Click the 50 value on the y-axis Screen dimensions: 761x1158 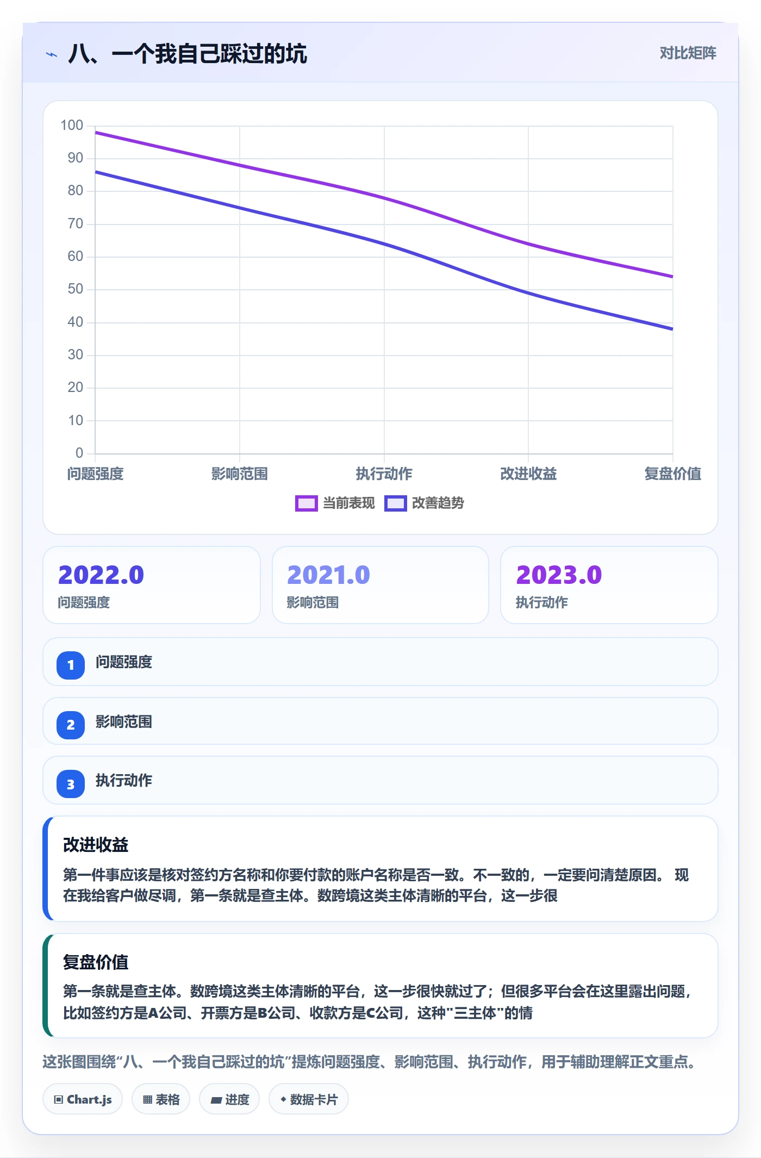tap(76, 289)
